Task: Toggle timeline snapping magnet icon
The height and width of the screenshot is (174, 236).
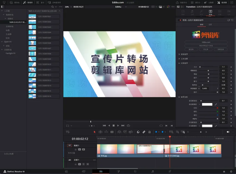Action: click(x=138, y=132)
